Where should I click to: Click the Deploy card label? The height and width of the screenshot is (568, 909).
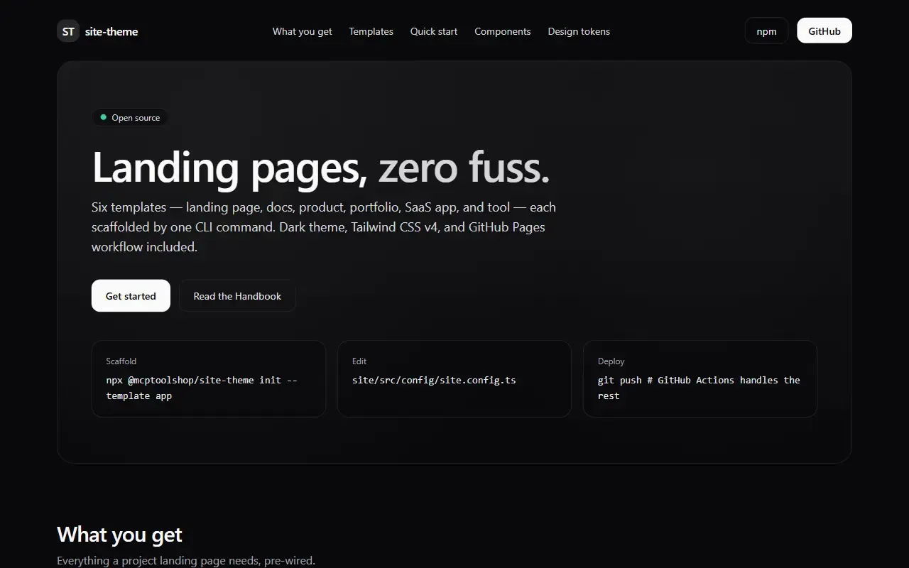point(611,361)
